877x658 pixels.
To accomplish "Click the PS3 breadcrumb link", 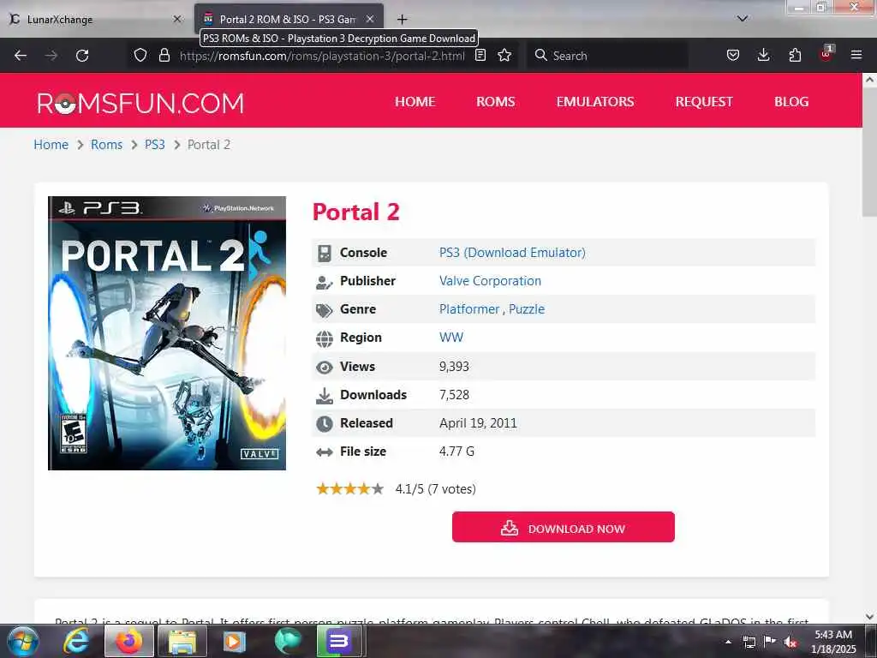I will pos(155,145).
